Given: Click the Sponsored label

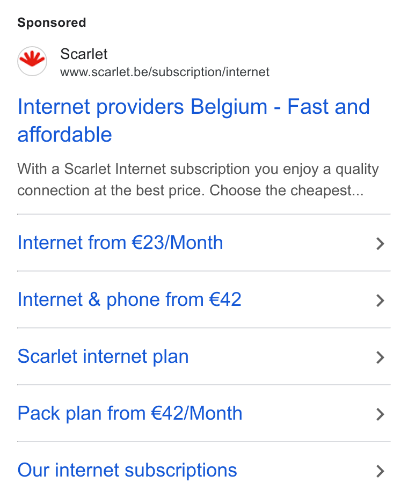Looking at the screenshot, I should 52,23.
